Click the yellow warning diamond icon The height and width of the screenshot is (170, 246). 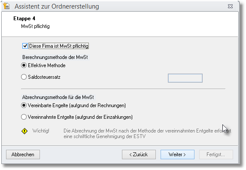[24, 131]
